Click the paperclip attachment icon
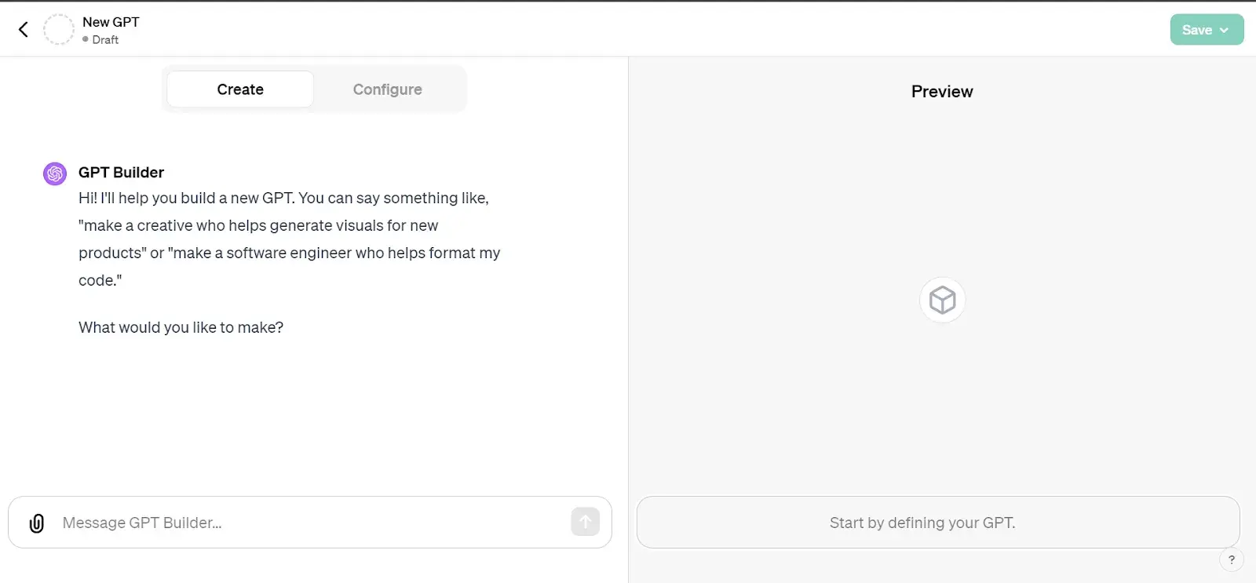 pyautogui.click(x=35, y=523)
